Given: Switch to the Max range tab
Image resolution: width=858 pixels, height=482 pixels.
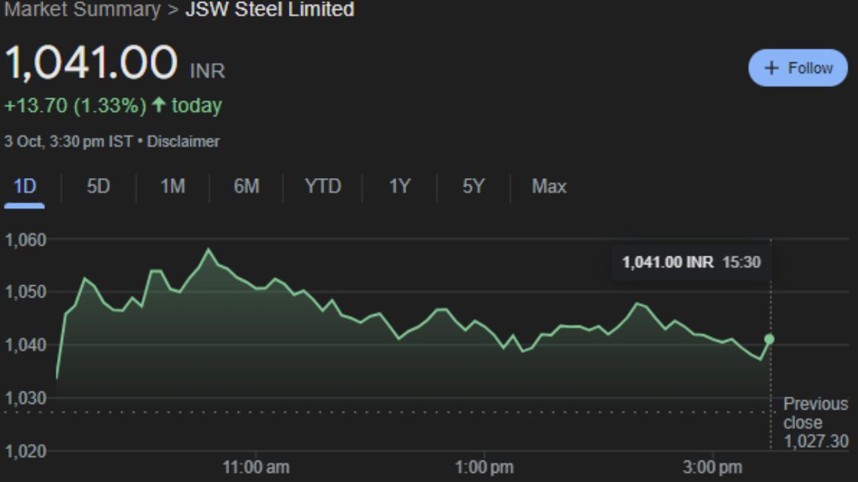Looking at the screenshot, I should 549,187.
